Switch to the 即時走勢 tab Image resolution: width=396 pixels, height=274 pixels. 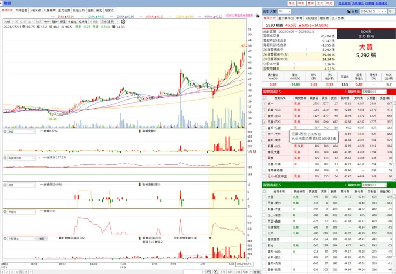click(x=21, y=10)
